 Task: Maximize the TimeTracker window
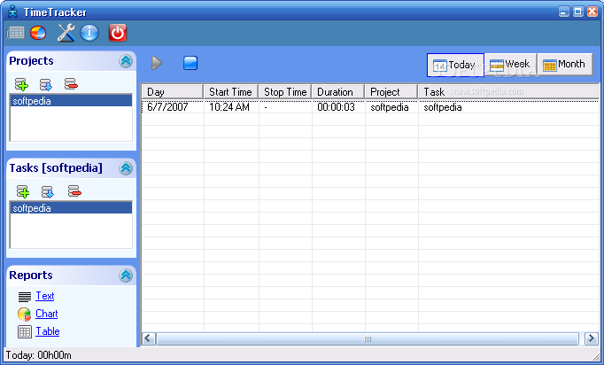click(578, 12)
